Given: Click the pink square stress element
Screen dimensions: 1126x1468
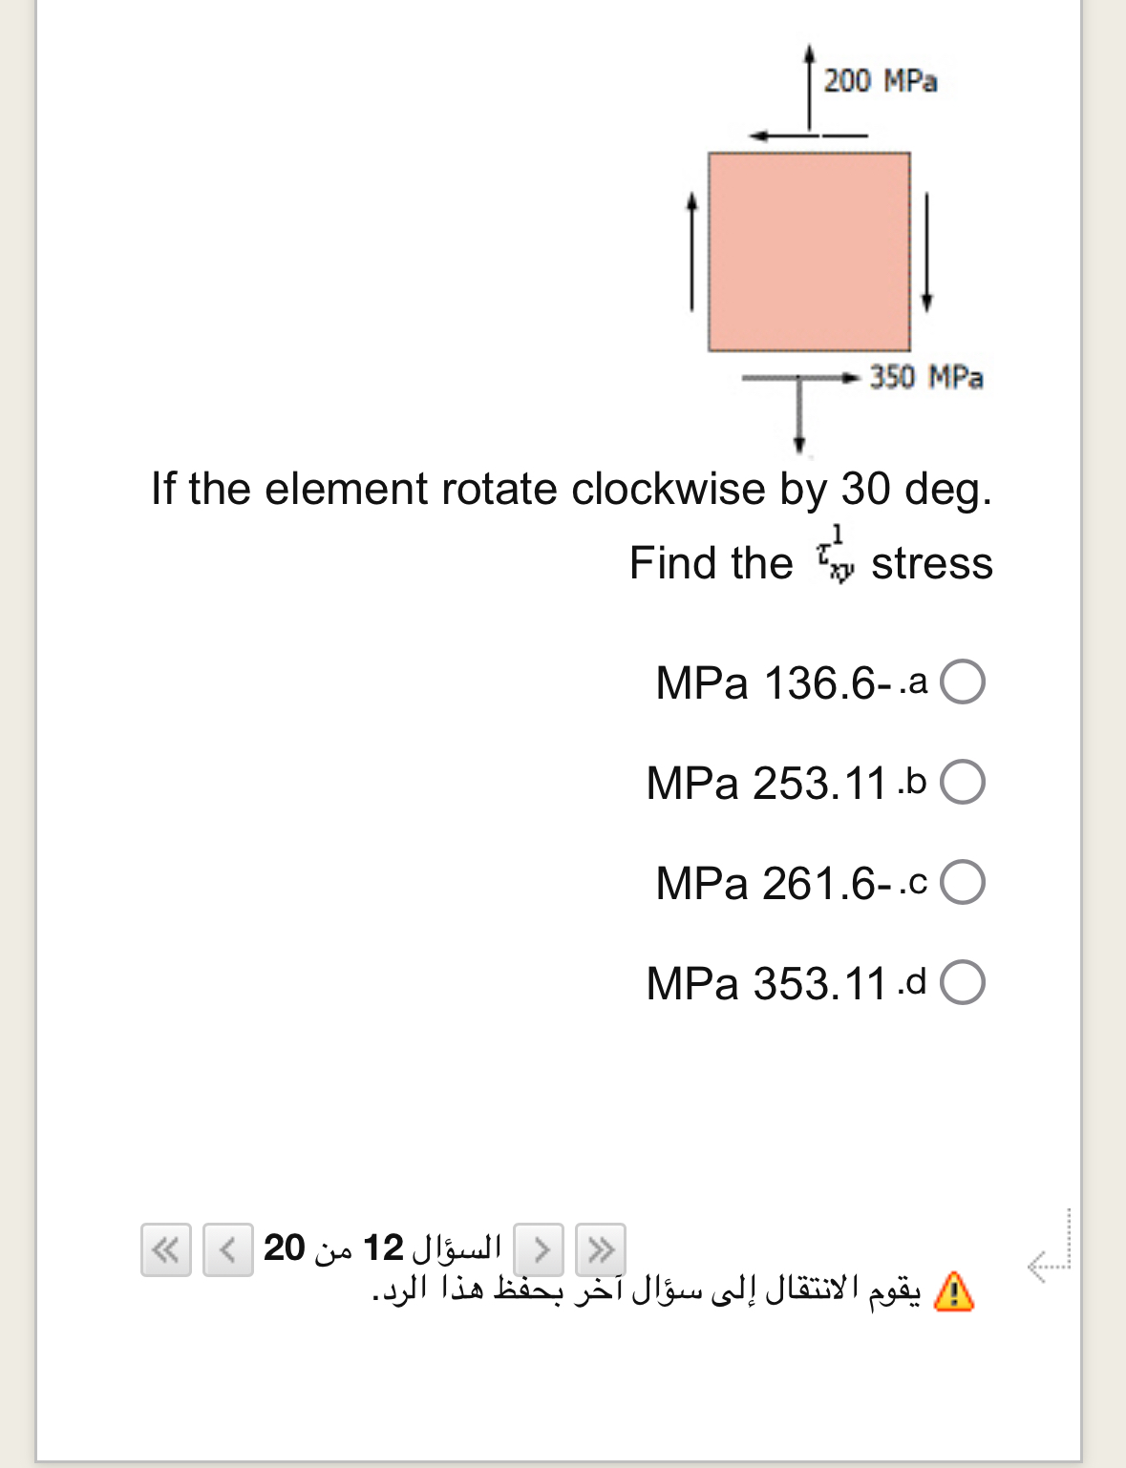Looking at the screenshot, I should (809, 250).
